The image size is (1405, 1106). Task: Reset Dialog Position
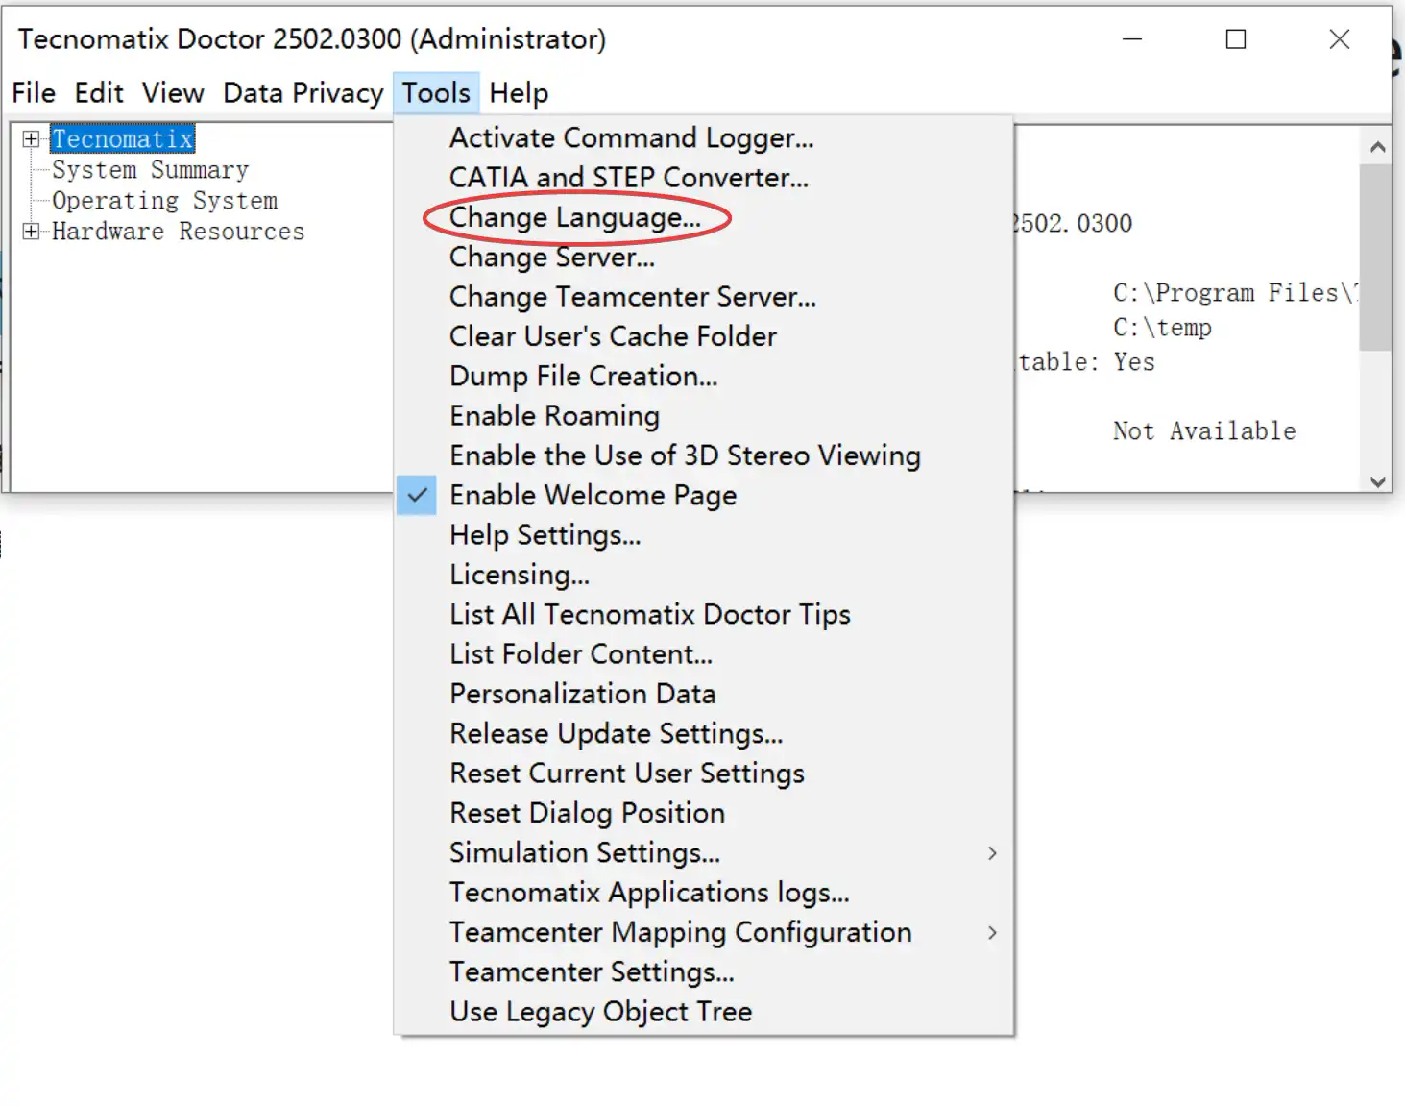coord(704,813)
